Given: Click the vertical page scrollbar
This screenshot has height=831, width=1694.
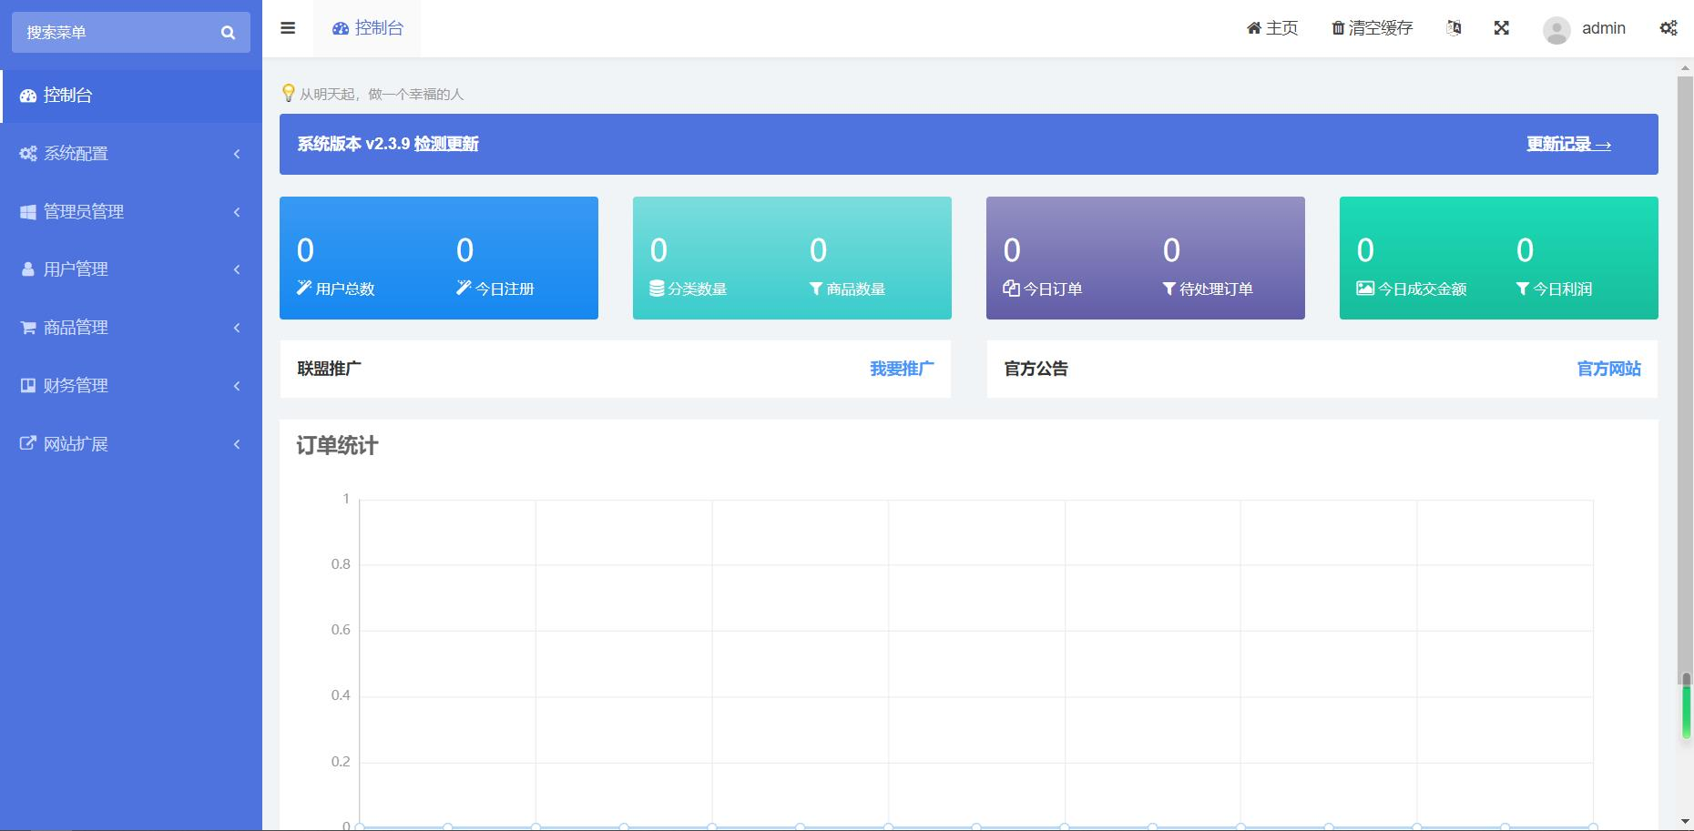Looking at the screenshot, I should 1685,446.
